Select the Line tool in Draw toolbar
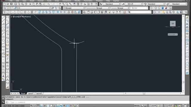 tap(3, 17)
